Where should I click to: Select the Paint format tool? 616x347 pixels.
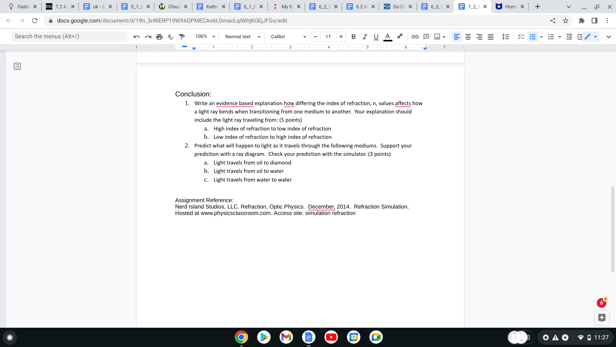[x=182, y=37]
